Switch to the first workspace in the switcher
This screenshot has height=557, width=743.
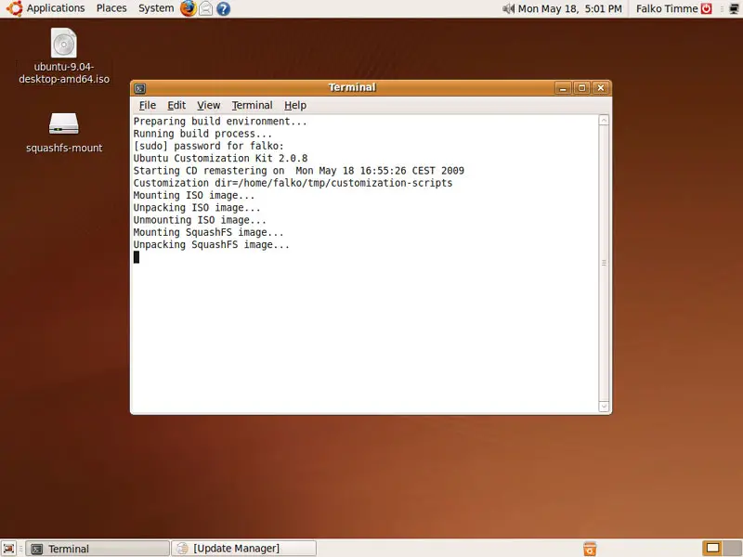[712, 549]
